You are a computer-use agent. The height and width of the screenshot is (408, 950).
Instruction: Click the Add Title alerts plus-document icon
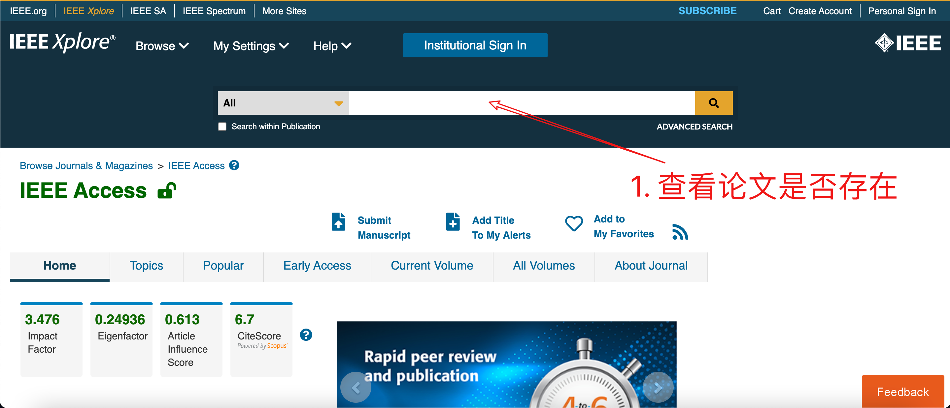click(x=453, y=222)
